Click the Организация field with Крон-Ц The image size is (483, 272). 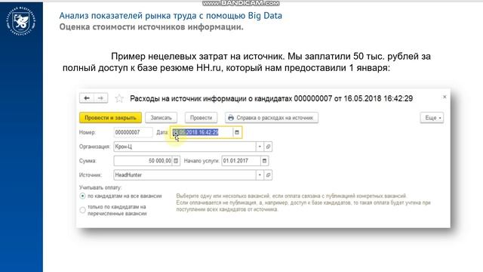(x=185, y=147)
